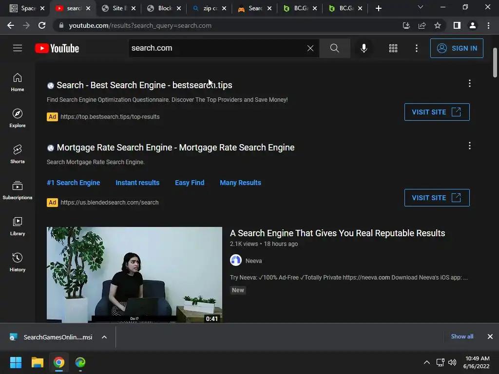Image resolution: width=499 pixels, height=374 pixels.
Task: Click the magnifier search button
Action: pyautogui.click(x=334, y=48)
